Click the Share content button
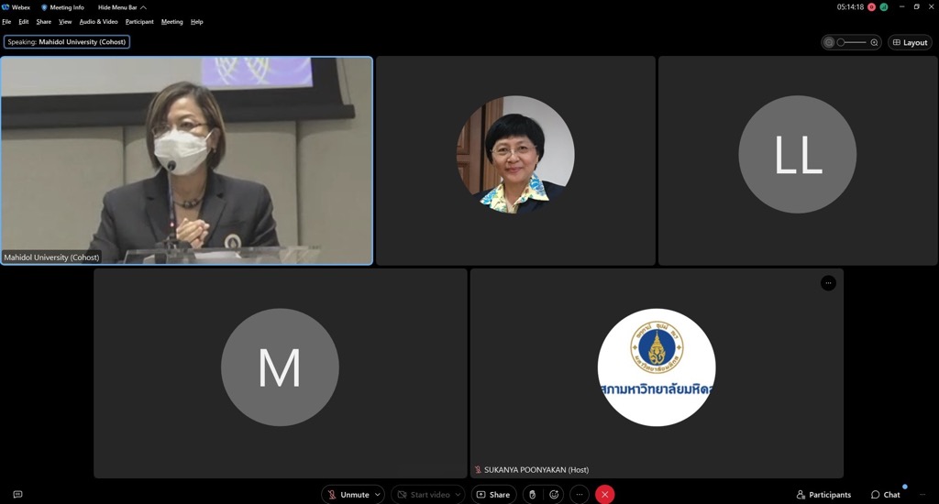The height and width of the screenshot is (504, 939). pyautogui.click(x=493, y=495)
